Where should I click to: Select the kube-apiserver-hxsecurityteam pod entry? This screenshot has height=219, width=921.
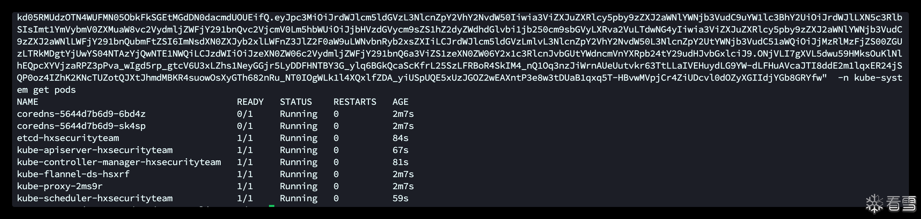[95, 150]
